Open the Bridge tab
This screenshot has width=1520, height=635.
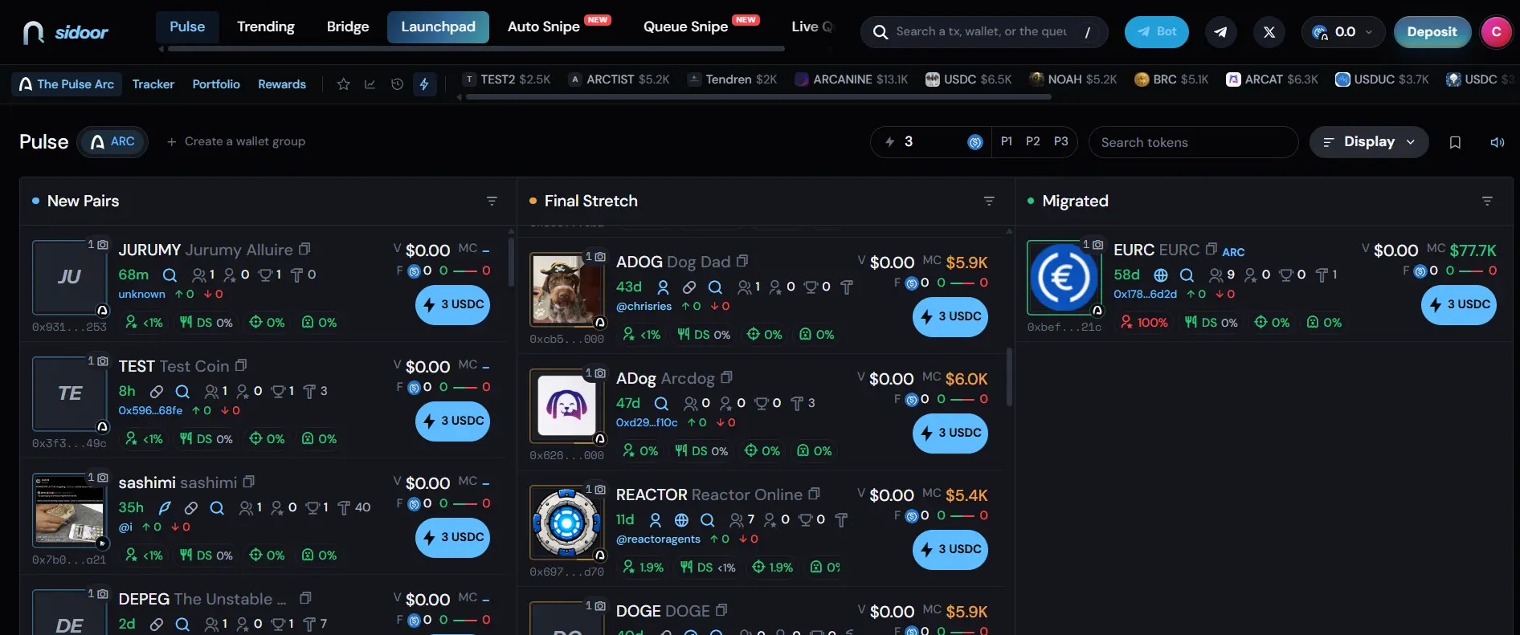348,26
